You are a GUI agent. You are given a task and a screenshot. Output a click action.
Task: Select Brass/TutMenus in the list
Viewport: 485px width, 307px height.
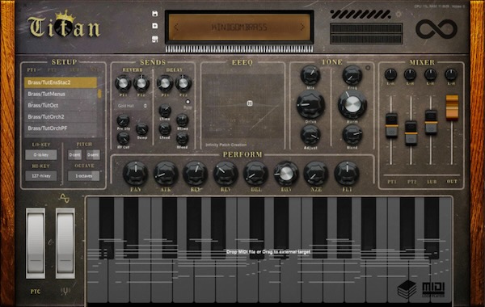61,94
